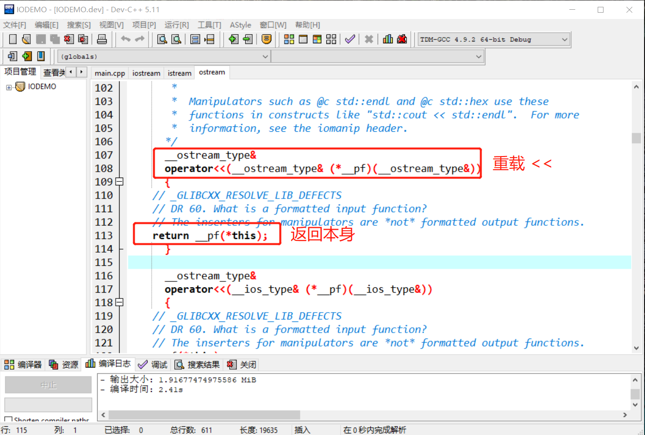Viewport: 645px width, 435px height.
Task: Open the 编译器 bottom tab
Action: (x=22, y=364)
